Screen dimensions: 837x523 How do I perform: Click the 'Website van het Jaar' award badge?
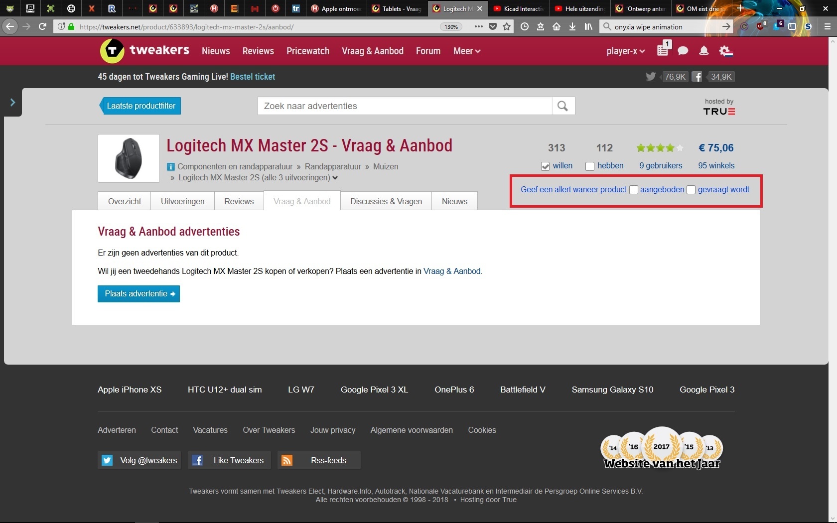[x=662, y=448]
